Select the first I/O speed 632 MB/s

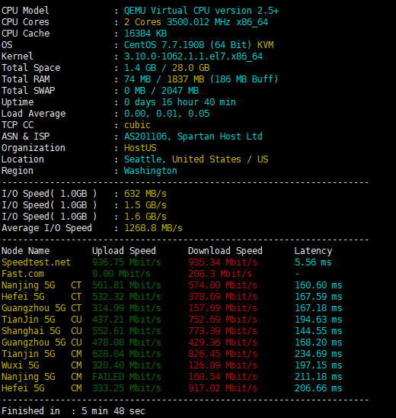tap(145, 194)
